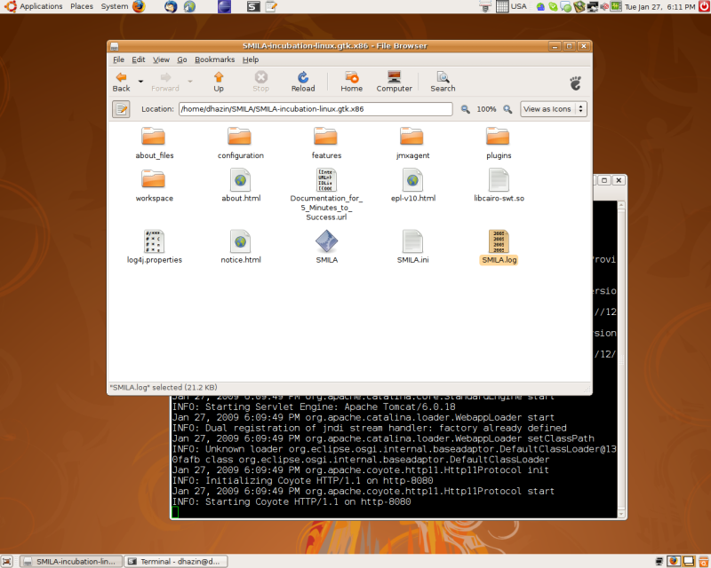This screenshot has width=711, height=568.
Task: Zoom out with the magnifier minus icon
Action: (x=465, y=109)
